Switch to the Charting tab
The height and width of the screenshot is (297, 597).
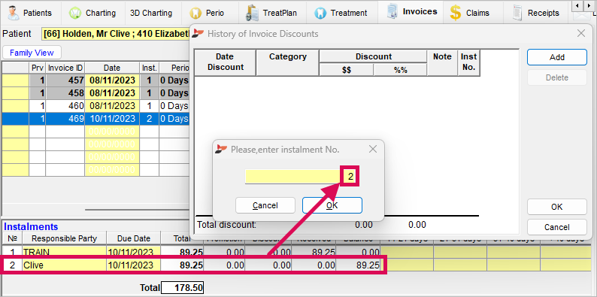[93, 13]
